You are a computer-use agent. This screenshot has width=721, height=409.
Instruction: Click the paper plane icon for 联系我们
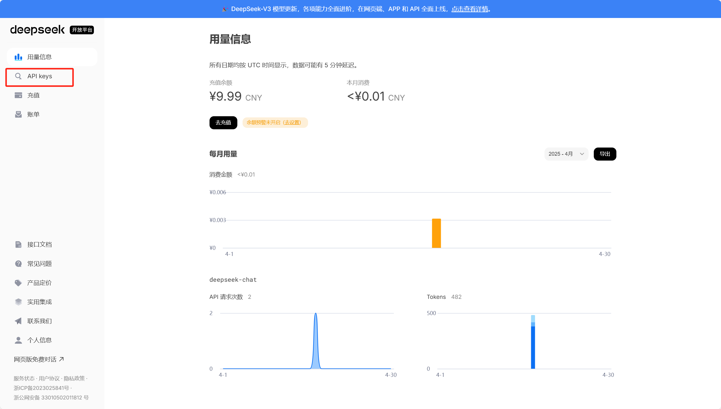click(x=18, y=321)
